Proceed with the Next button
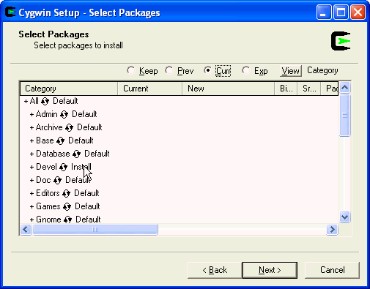Image resolution: width=370 pixels, height=289 pixels. 270,270
